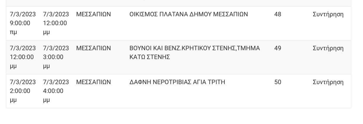The width and height of the screenshot is (363, 124).
Task: Click end time 7/3/2023 12:00:00 μμ in first row
Action: tap(56, 23)
